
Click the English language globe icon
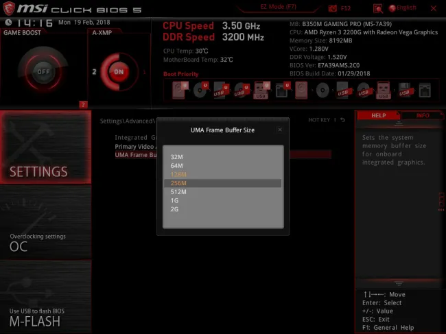393,8
